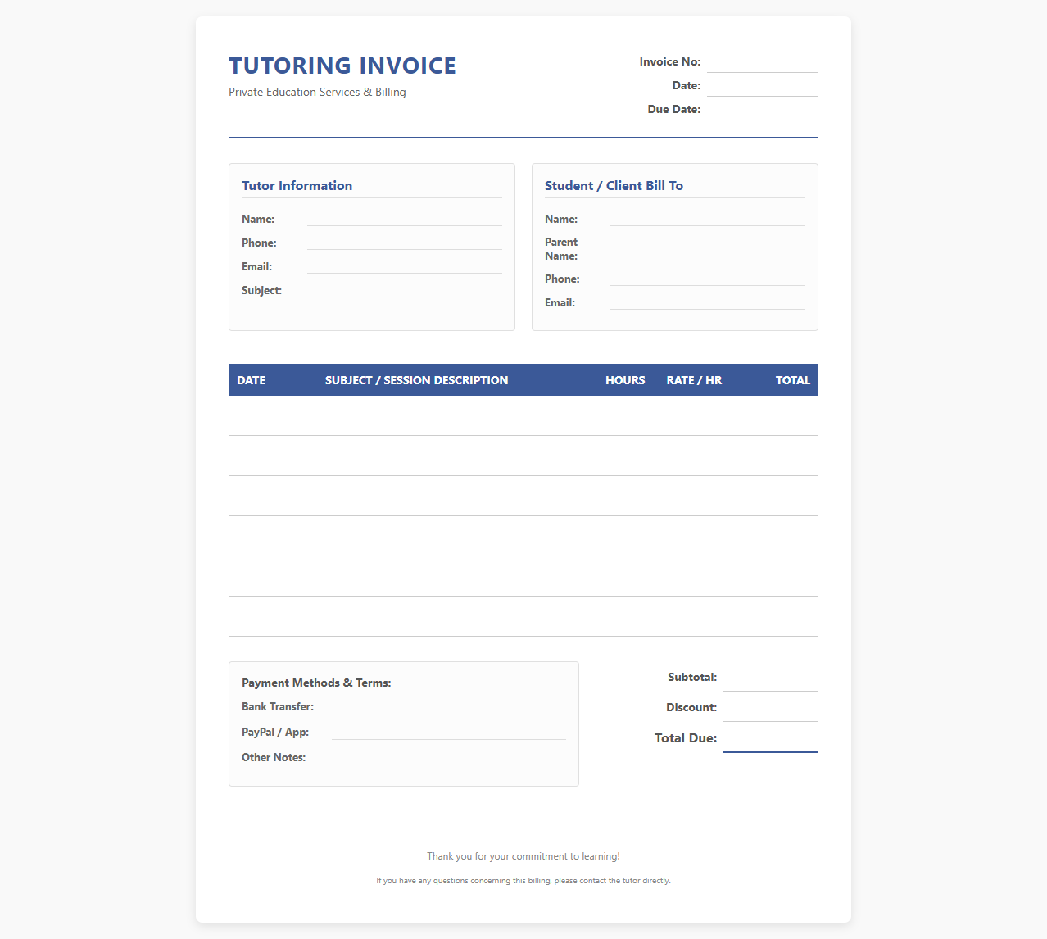The image size is (1047, 939).
Task: Select the Other Notes field
Action: [449, 757]
